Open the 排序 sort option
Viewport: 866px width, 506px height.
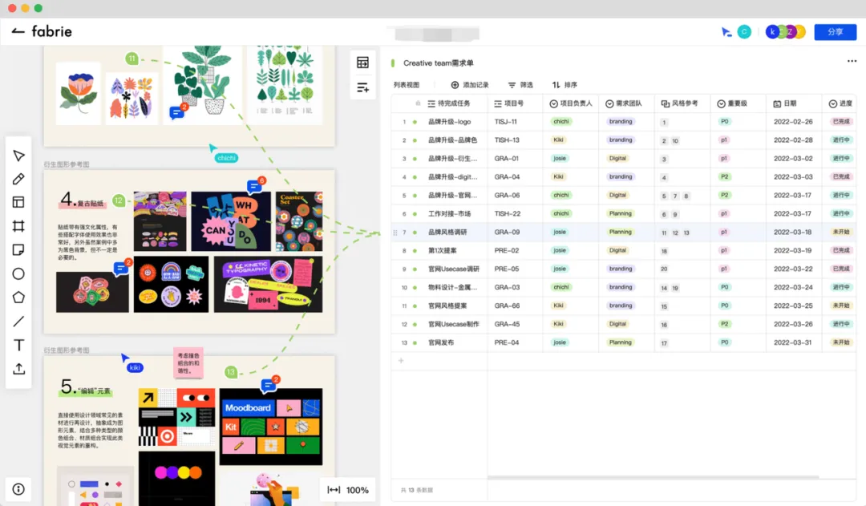pyautogui.click(x=565, y=85)
